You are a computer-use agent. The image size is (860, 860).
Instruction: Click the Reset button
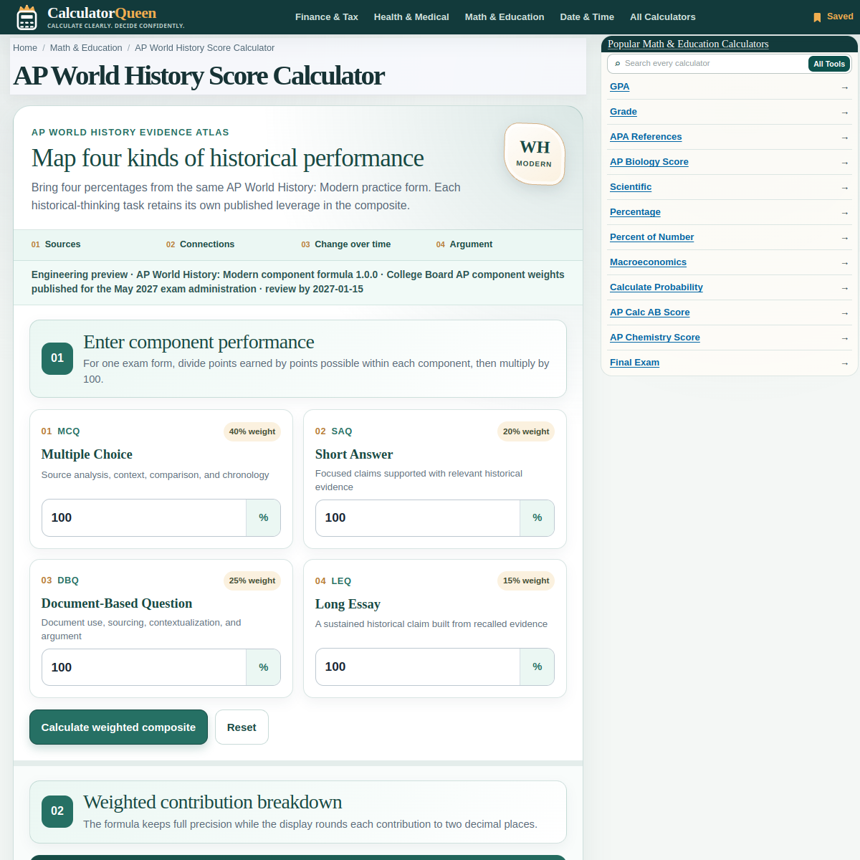point(242,727)
